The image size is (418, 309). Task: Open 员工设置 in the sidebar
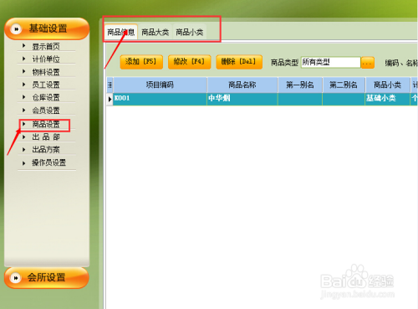(x=46, y=85)
